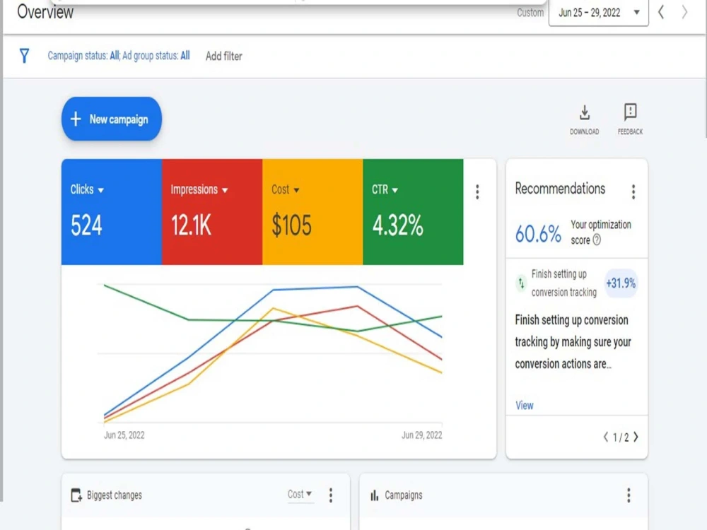The height and width of the screenshot is (530, 707).
Task: Go to next date range
Action: click(x=684, y=12)
